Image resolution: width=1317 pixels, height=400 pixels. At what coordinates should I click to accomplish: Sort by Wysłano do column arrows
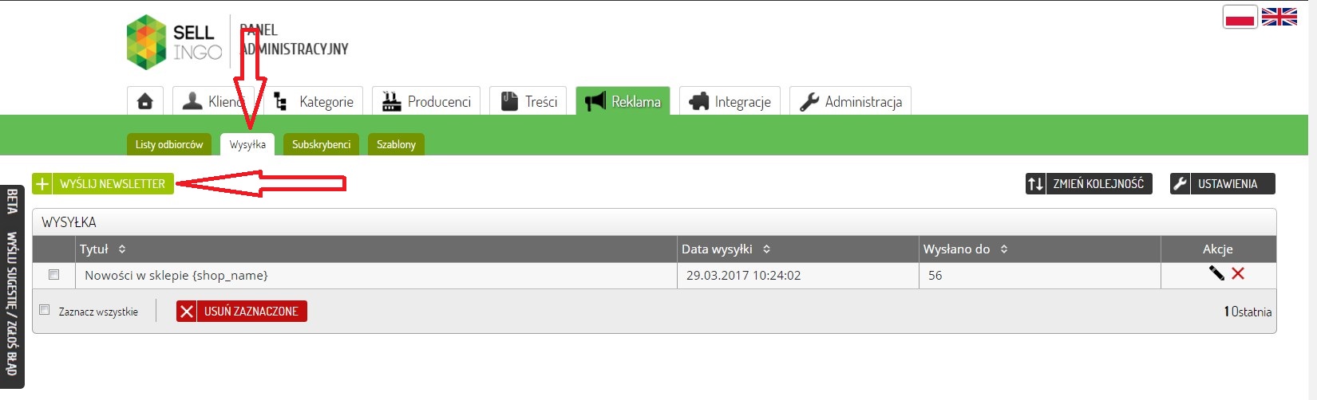(x=1004, y=249)
